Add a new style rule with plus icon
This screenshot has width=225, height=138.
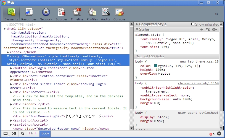point(202,29)
